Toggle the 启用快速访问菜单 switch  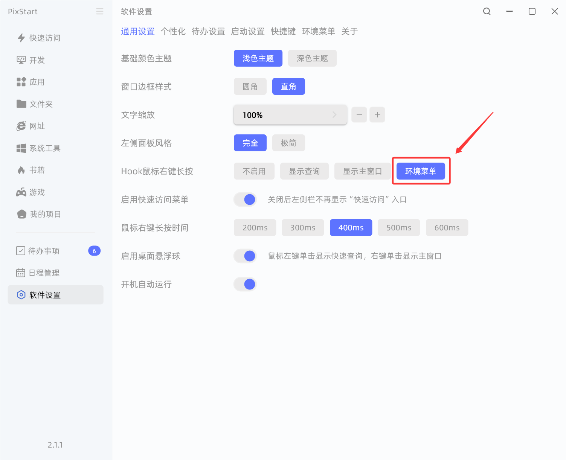tap(245, 200)
